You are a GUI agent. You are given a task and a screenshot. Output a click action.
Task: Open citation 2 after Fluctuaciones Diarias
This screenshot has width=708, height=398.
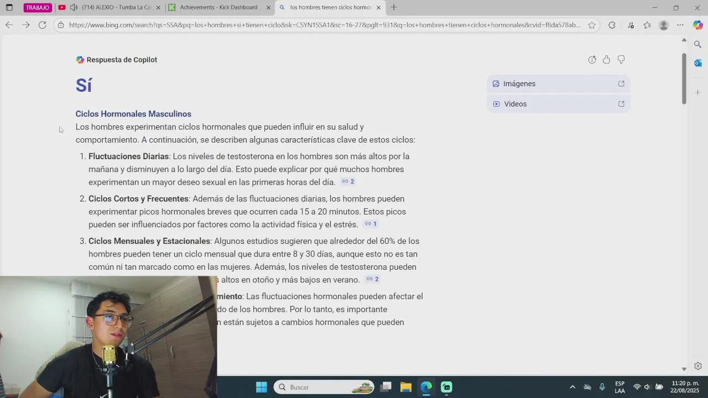(348, 181)
